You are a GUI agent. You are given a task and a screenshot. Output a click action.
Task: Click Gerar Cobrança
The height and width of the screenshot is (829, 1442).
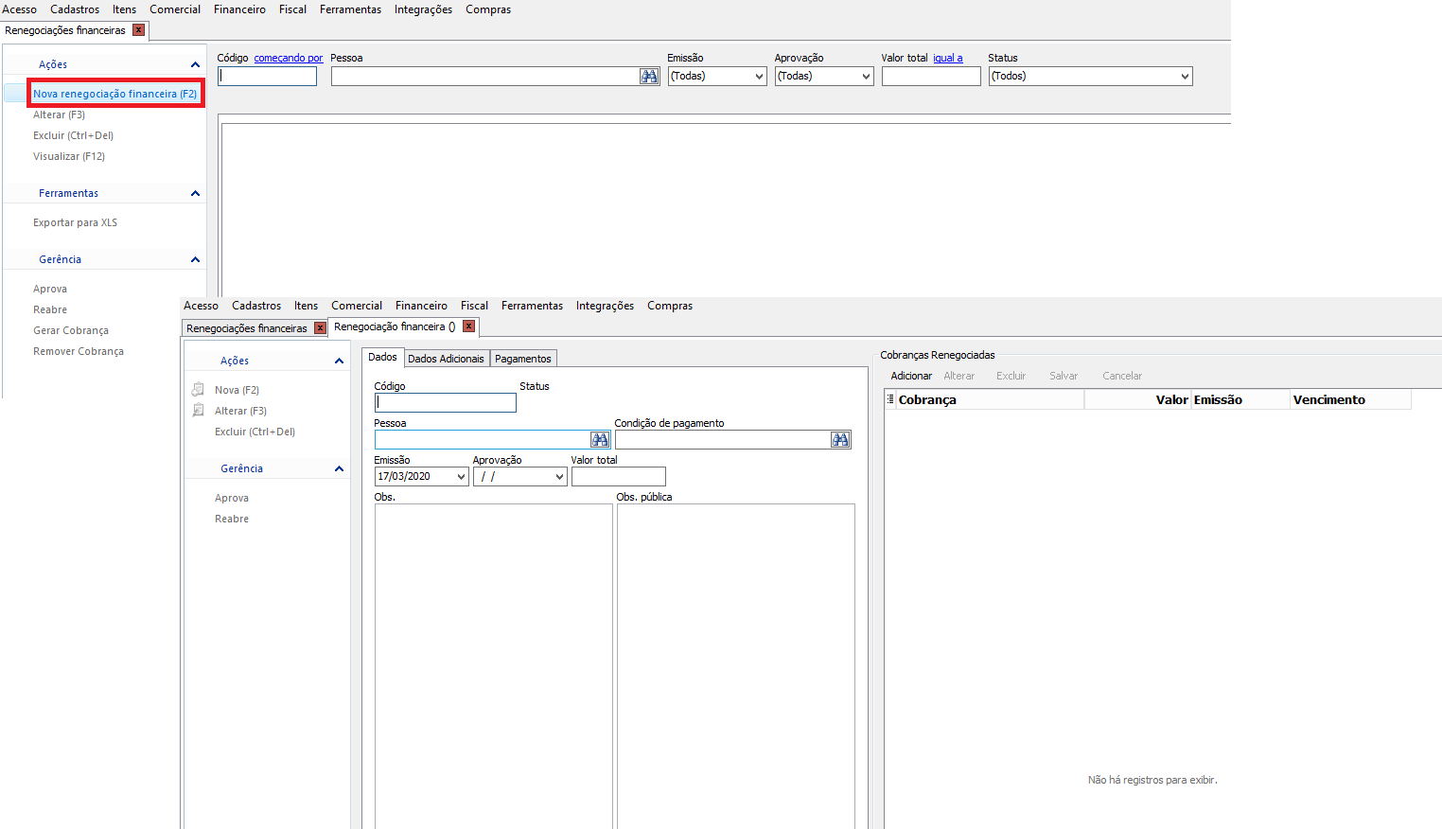[x=71, y=330]
